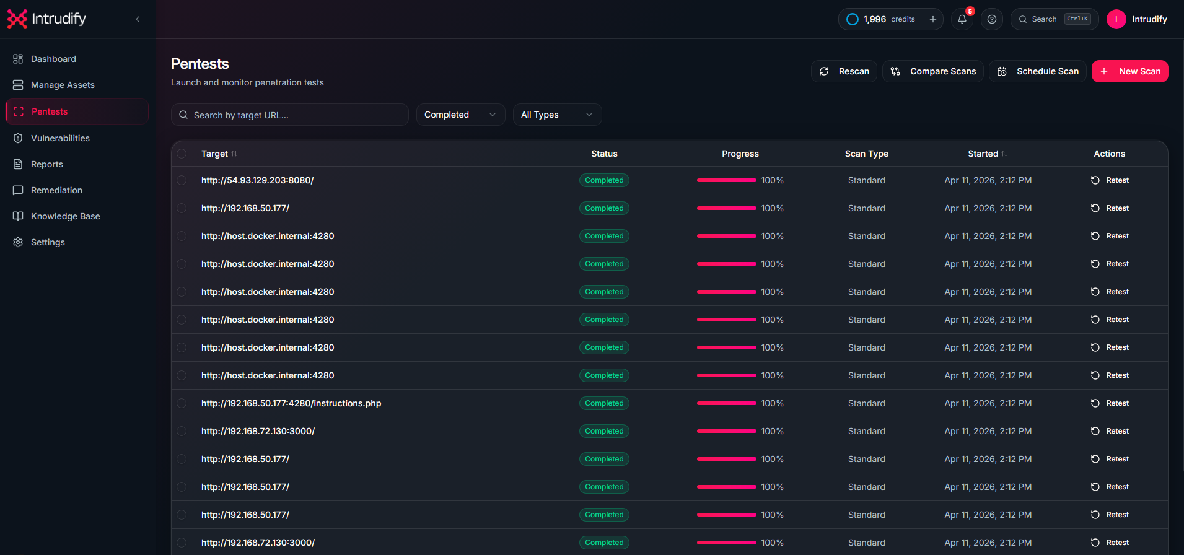Click the Remediation chat icon

pyautogui.click(x=18, y=190)
